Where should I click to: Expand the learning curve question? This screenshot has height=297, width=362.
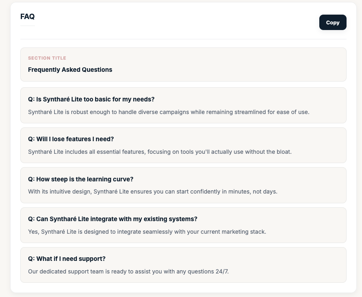[81, 179]
